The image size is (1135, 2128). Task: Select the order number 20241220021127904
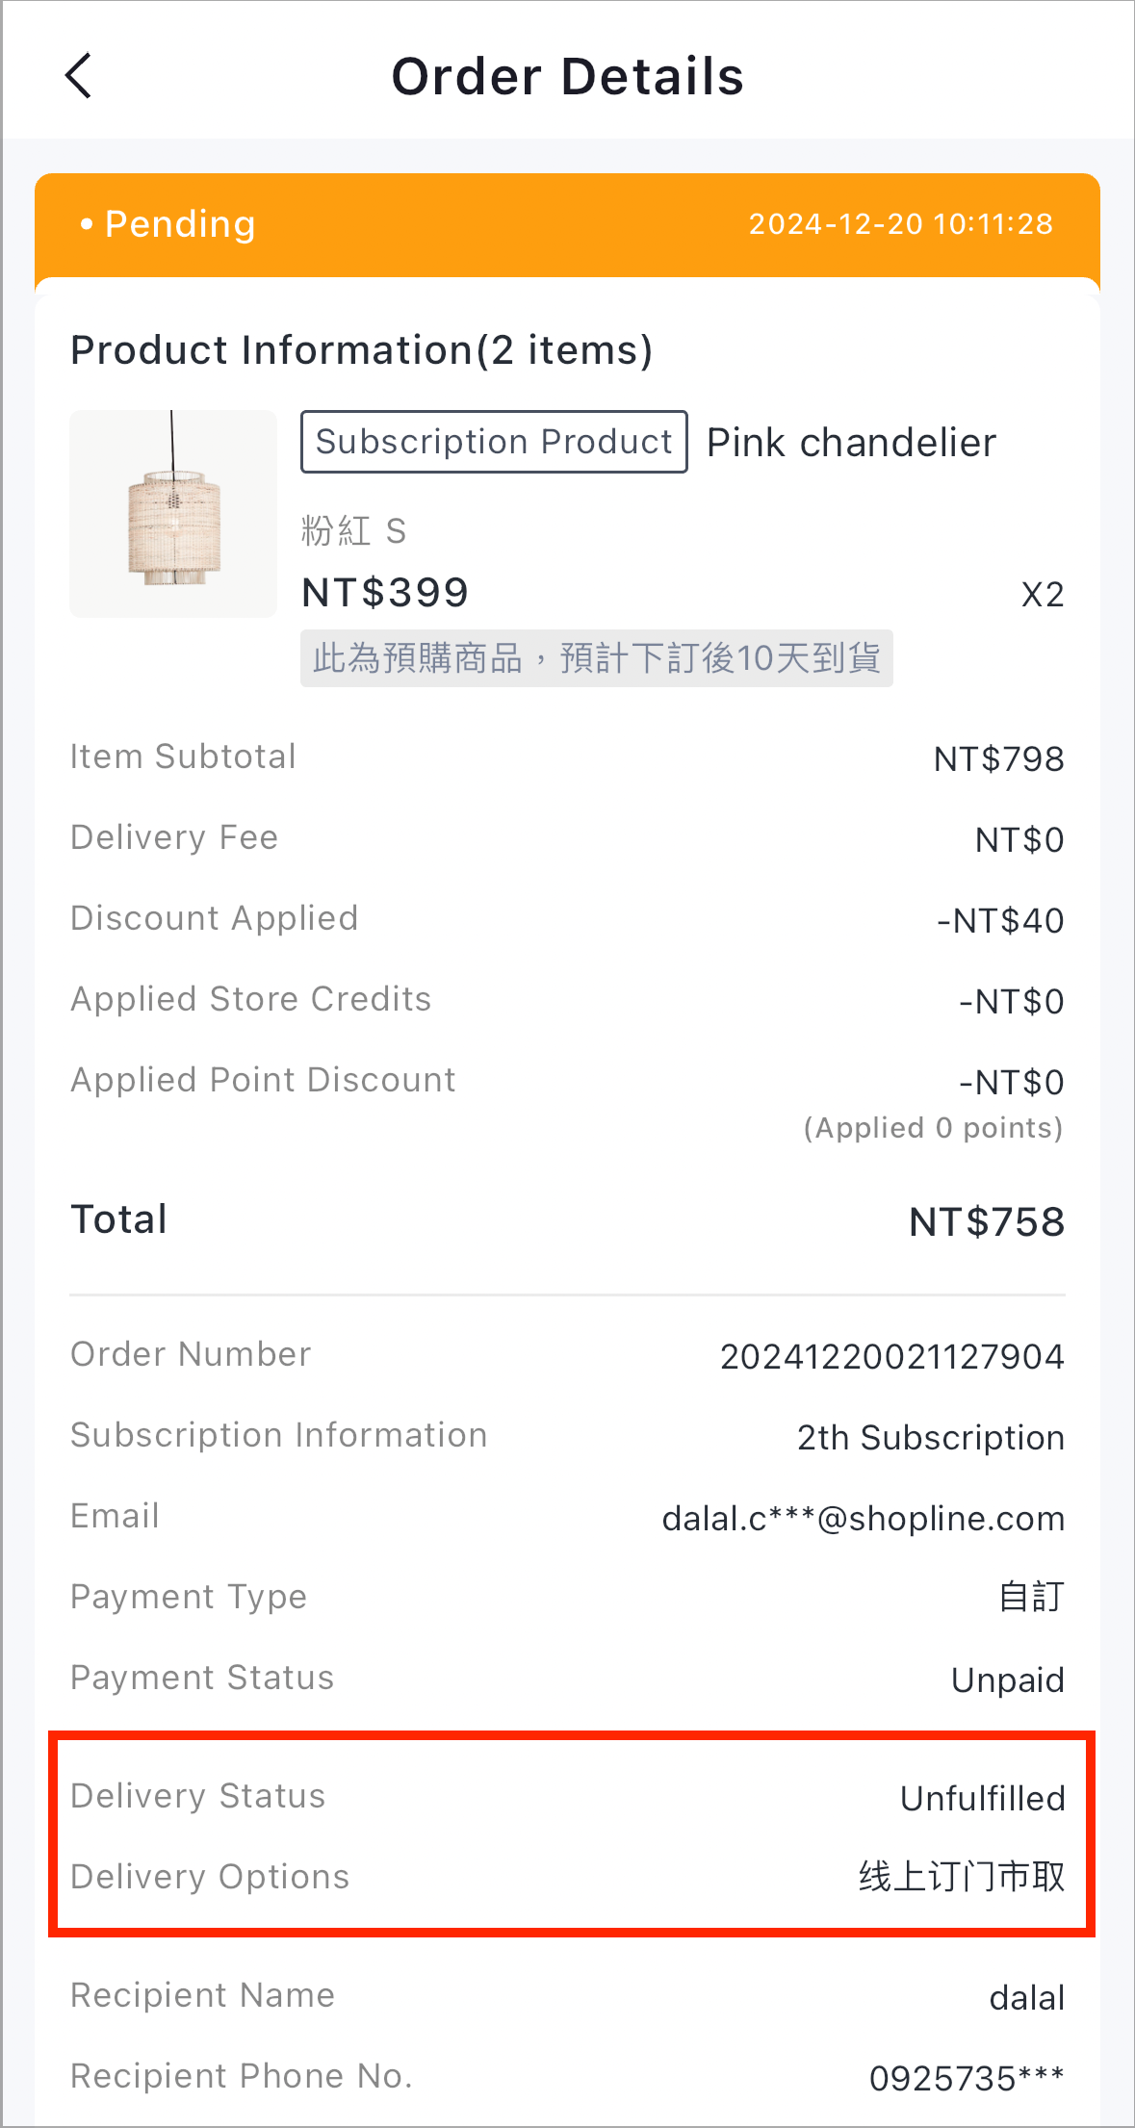[892, 1356]
